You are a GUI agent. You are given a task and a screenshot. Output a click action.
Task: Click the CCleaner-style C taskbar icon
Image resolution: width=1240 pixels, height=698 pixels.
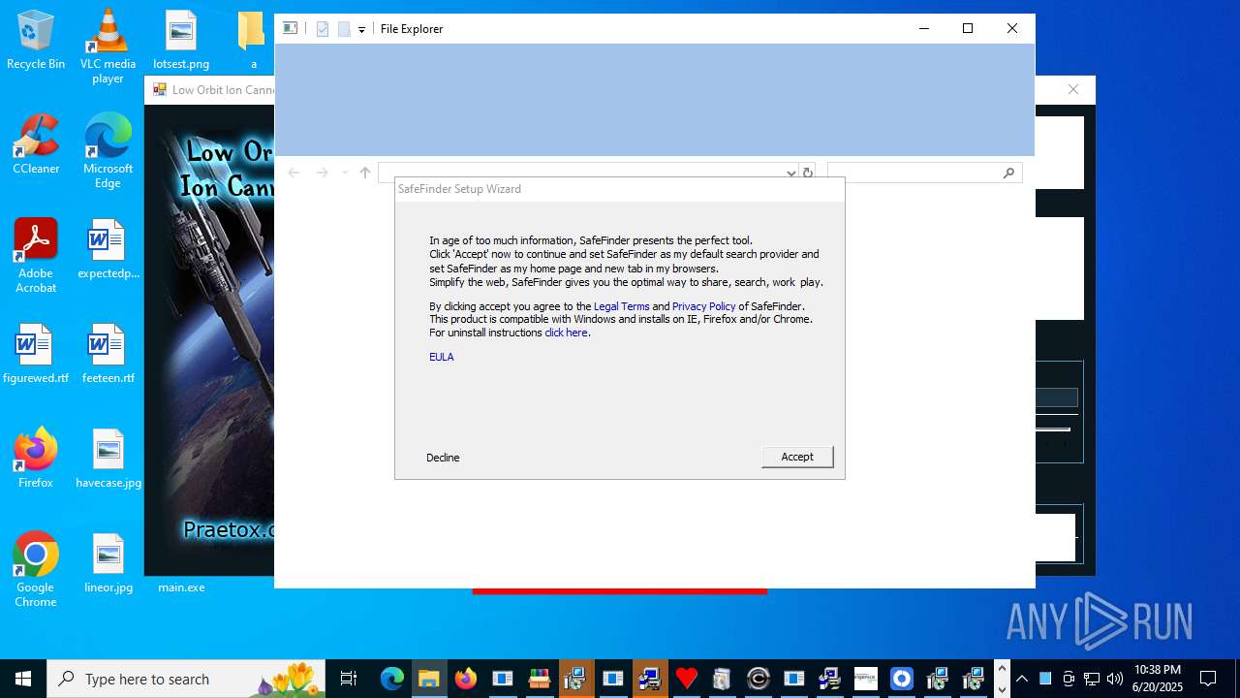coord(759,679)
